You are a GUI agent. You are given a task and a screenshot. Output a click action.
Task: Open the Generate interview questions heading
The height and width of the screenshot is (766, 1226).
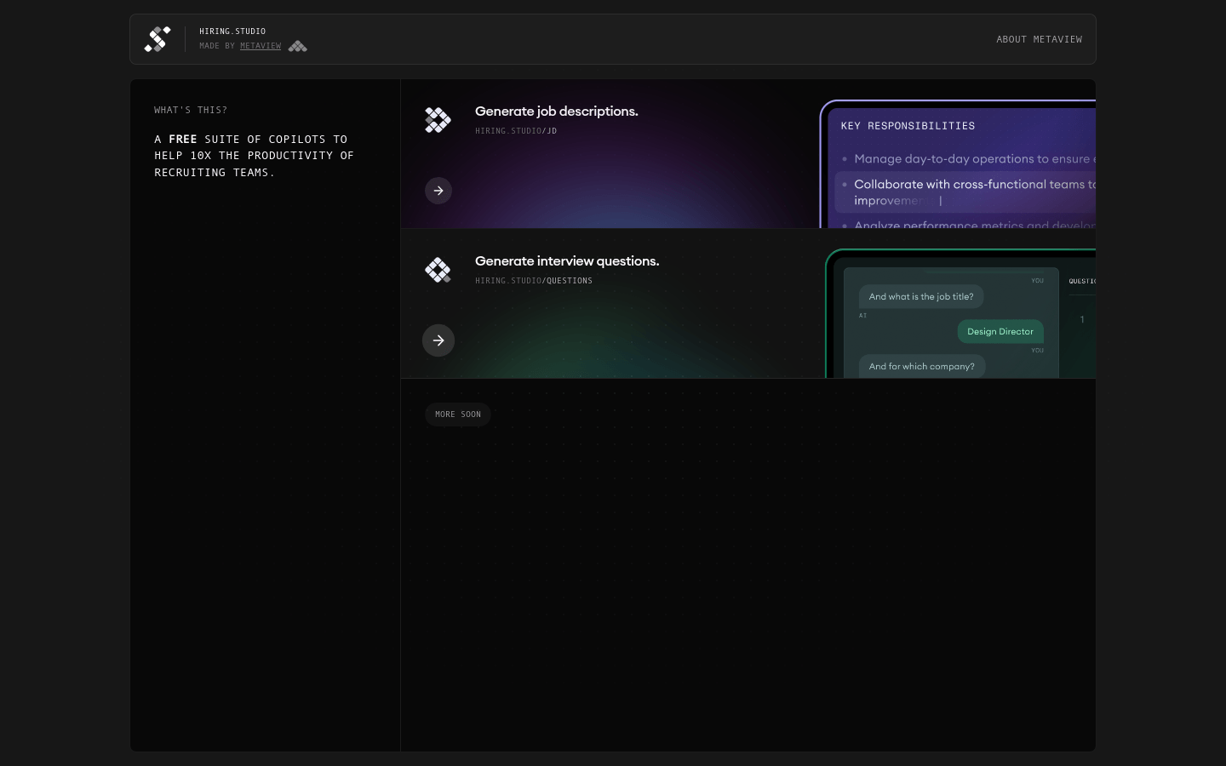[567, 261]
